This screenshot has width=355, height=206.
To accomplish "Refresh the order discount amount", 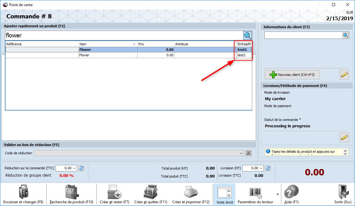I will (x=81, y=168).
